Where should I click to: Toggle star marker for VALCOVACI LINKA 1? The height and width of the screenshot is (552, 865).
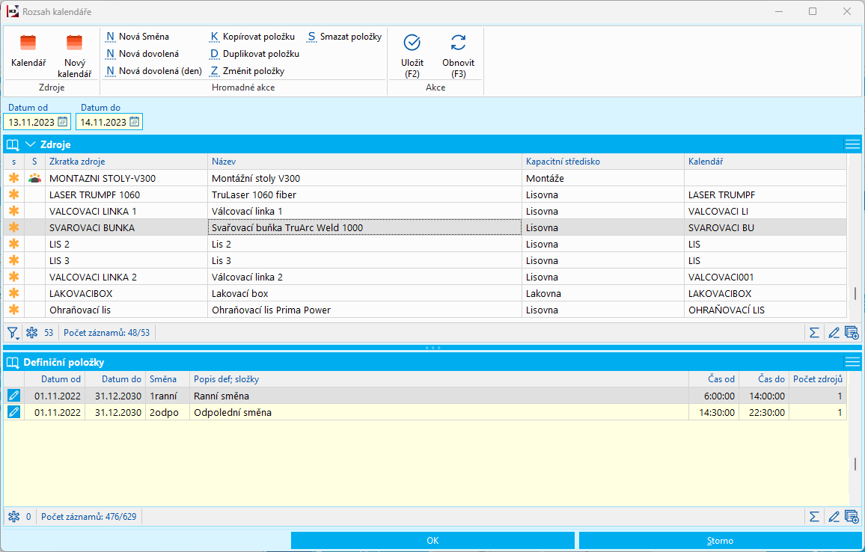[x=13, y=212]
